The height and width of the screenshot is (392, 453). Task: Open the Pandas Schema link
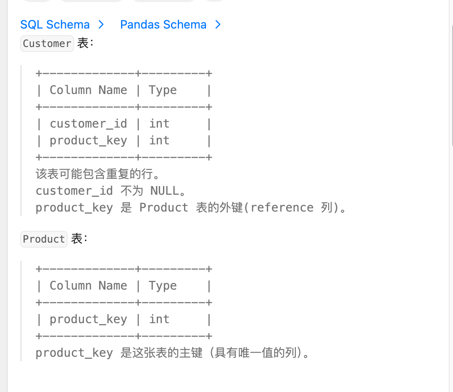coord(163,25)
